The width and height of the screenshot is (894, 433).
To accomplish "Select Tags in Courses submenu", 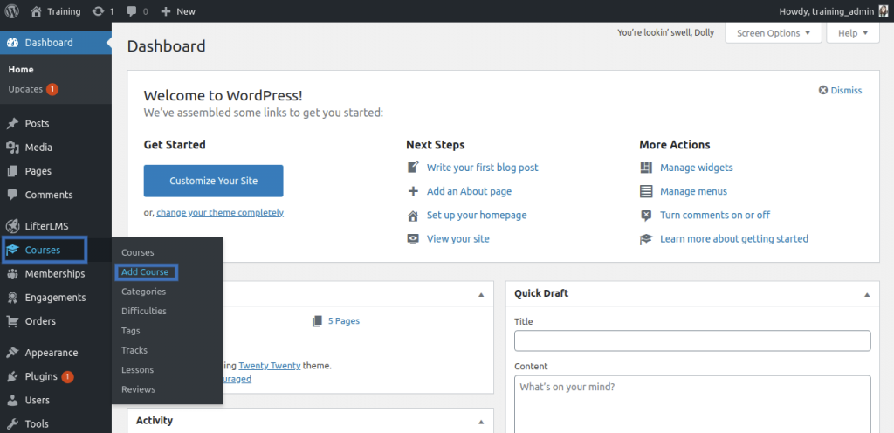I will 131,331.
